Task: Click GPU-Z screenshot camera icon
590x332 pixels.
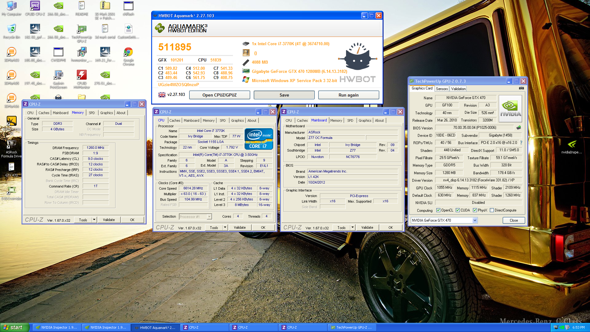Action: 521,88
